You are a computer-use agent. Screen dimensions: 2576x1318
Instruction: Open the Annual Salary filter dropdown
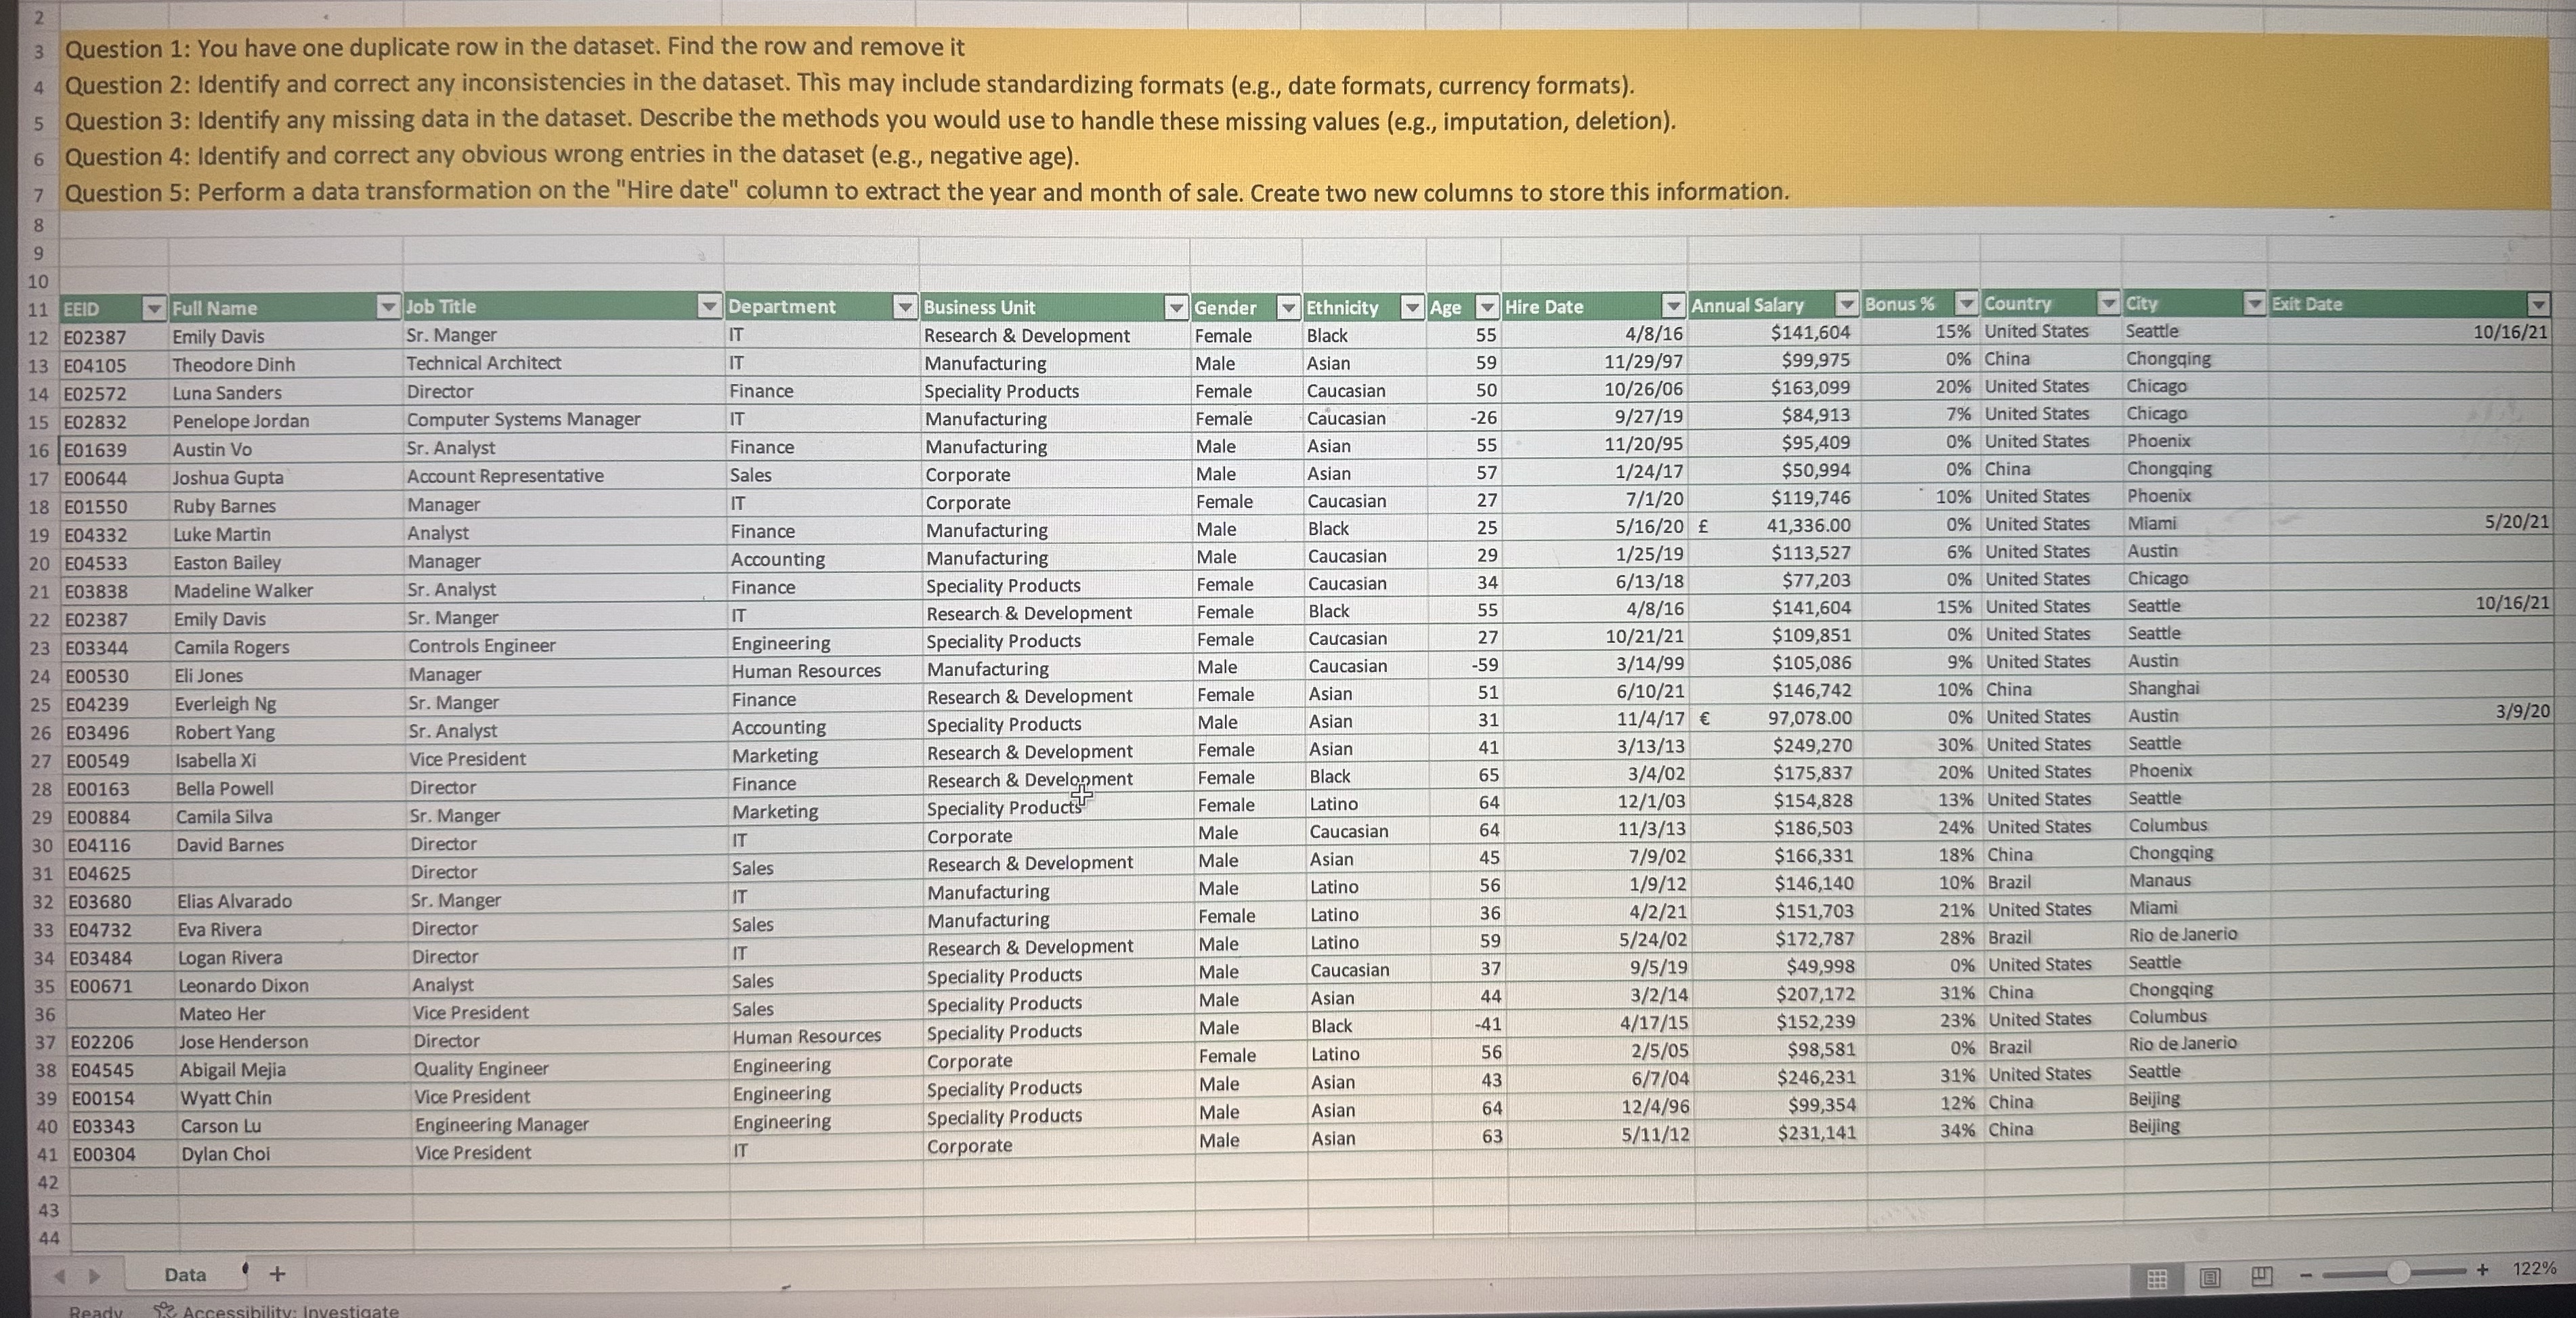click(x=1846, y=304)
